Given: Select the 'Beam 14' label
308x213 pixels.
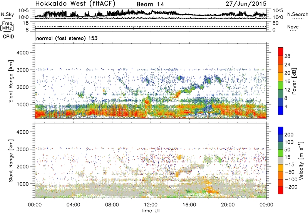Looking at the screenshot, I should [x=150, y=4].
